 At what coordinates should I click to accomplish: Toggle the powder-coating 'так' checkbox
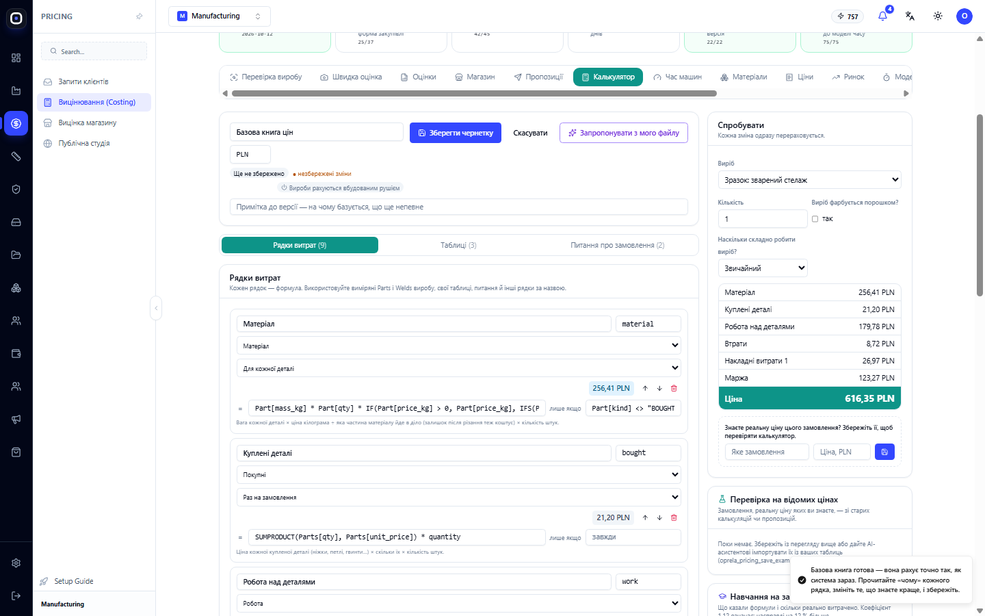coord(815,219)
